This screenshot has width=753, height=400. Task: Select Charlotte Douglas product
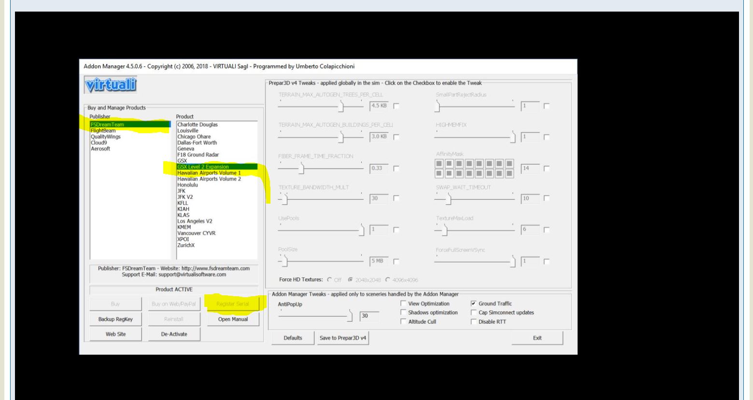point(217,124)
